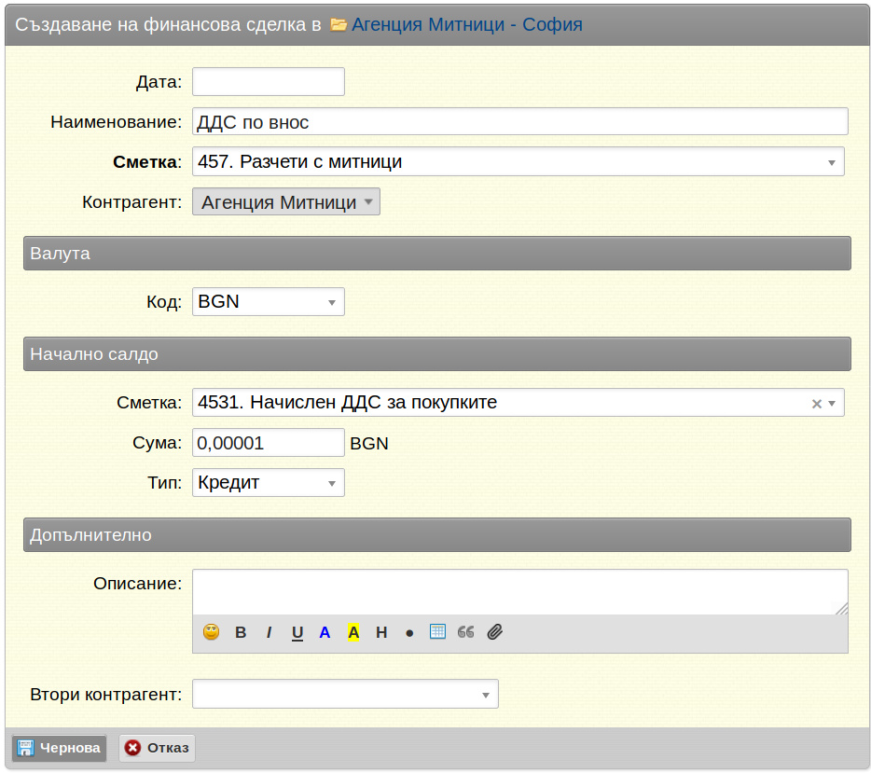Select the Начално салдо section header
871x773 pixels.
pyautogui.click(x=437, y=353)
